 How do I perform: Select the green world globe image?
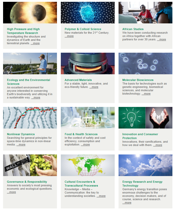coord(87,165)
